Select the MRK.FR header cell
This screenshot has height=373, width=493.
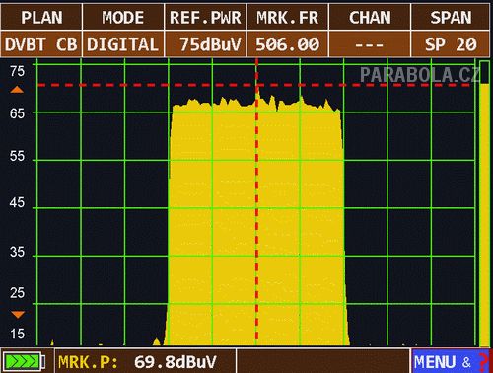pos(288,18)
